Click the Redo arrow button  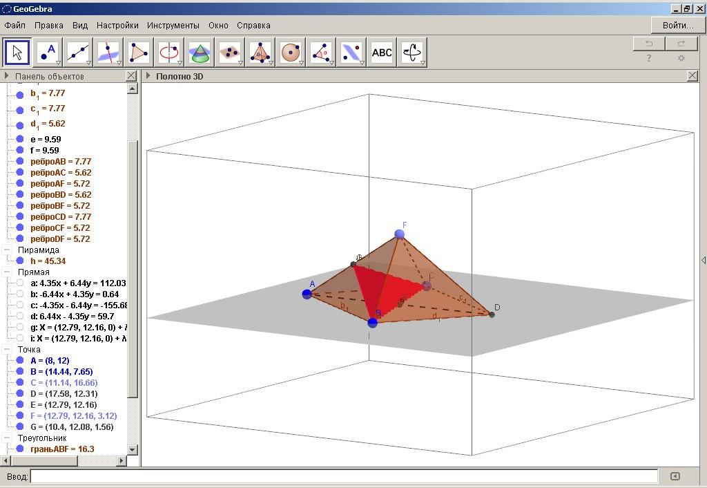click(681, 44)
